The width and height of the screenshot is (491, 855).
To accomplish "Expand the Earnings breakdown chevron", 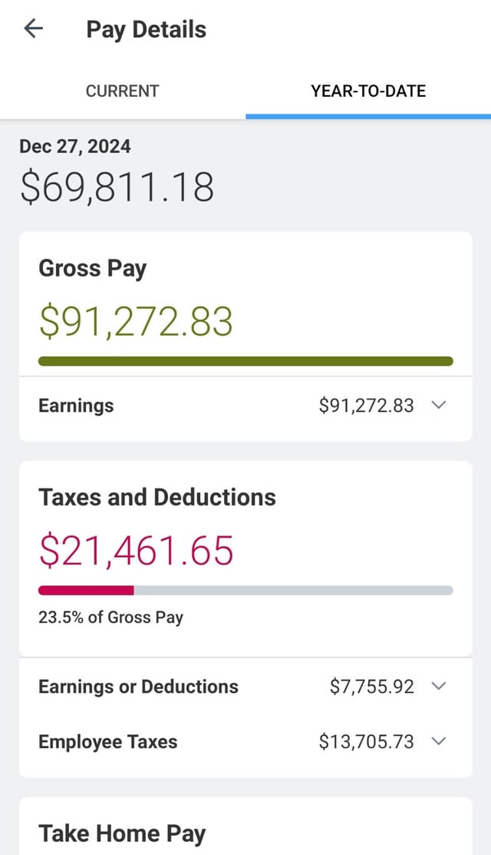I will click(x=439, y=405).
